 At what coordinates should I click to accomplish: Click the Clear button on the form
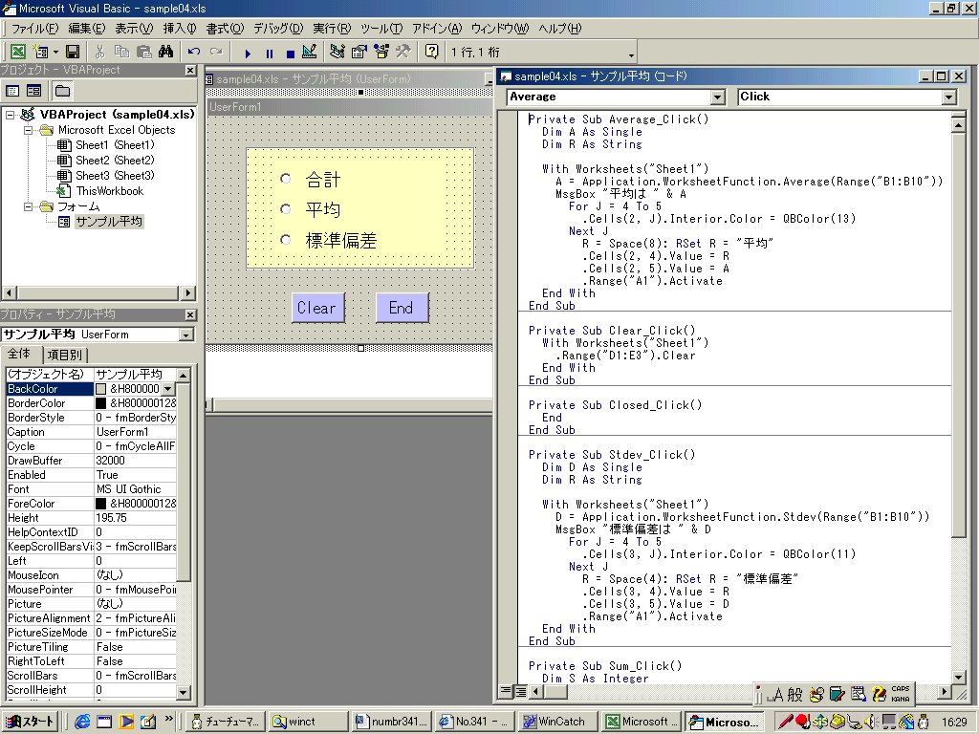click(x=316, y=308)
